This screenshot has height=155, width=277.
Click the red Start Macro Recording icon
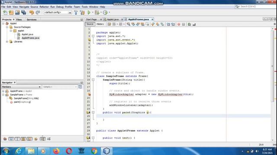pyautogui.click(x=179, y=24)
